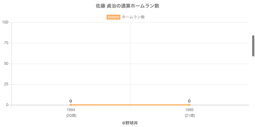Click the 1995 x-axis label
The width and height of the screenshot is (255, 127).
pyautogui.click(x=189, y=110)
